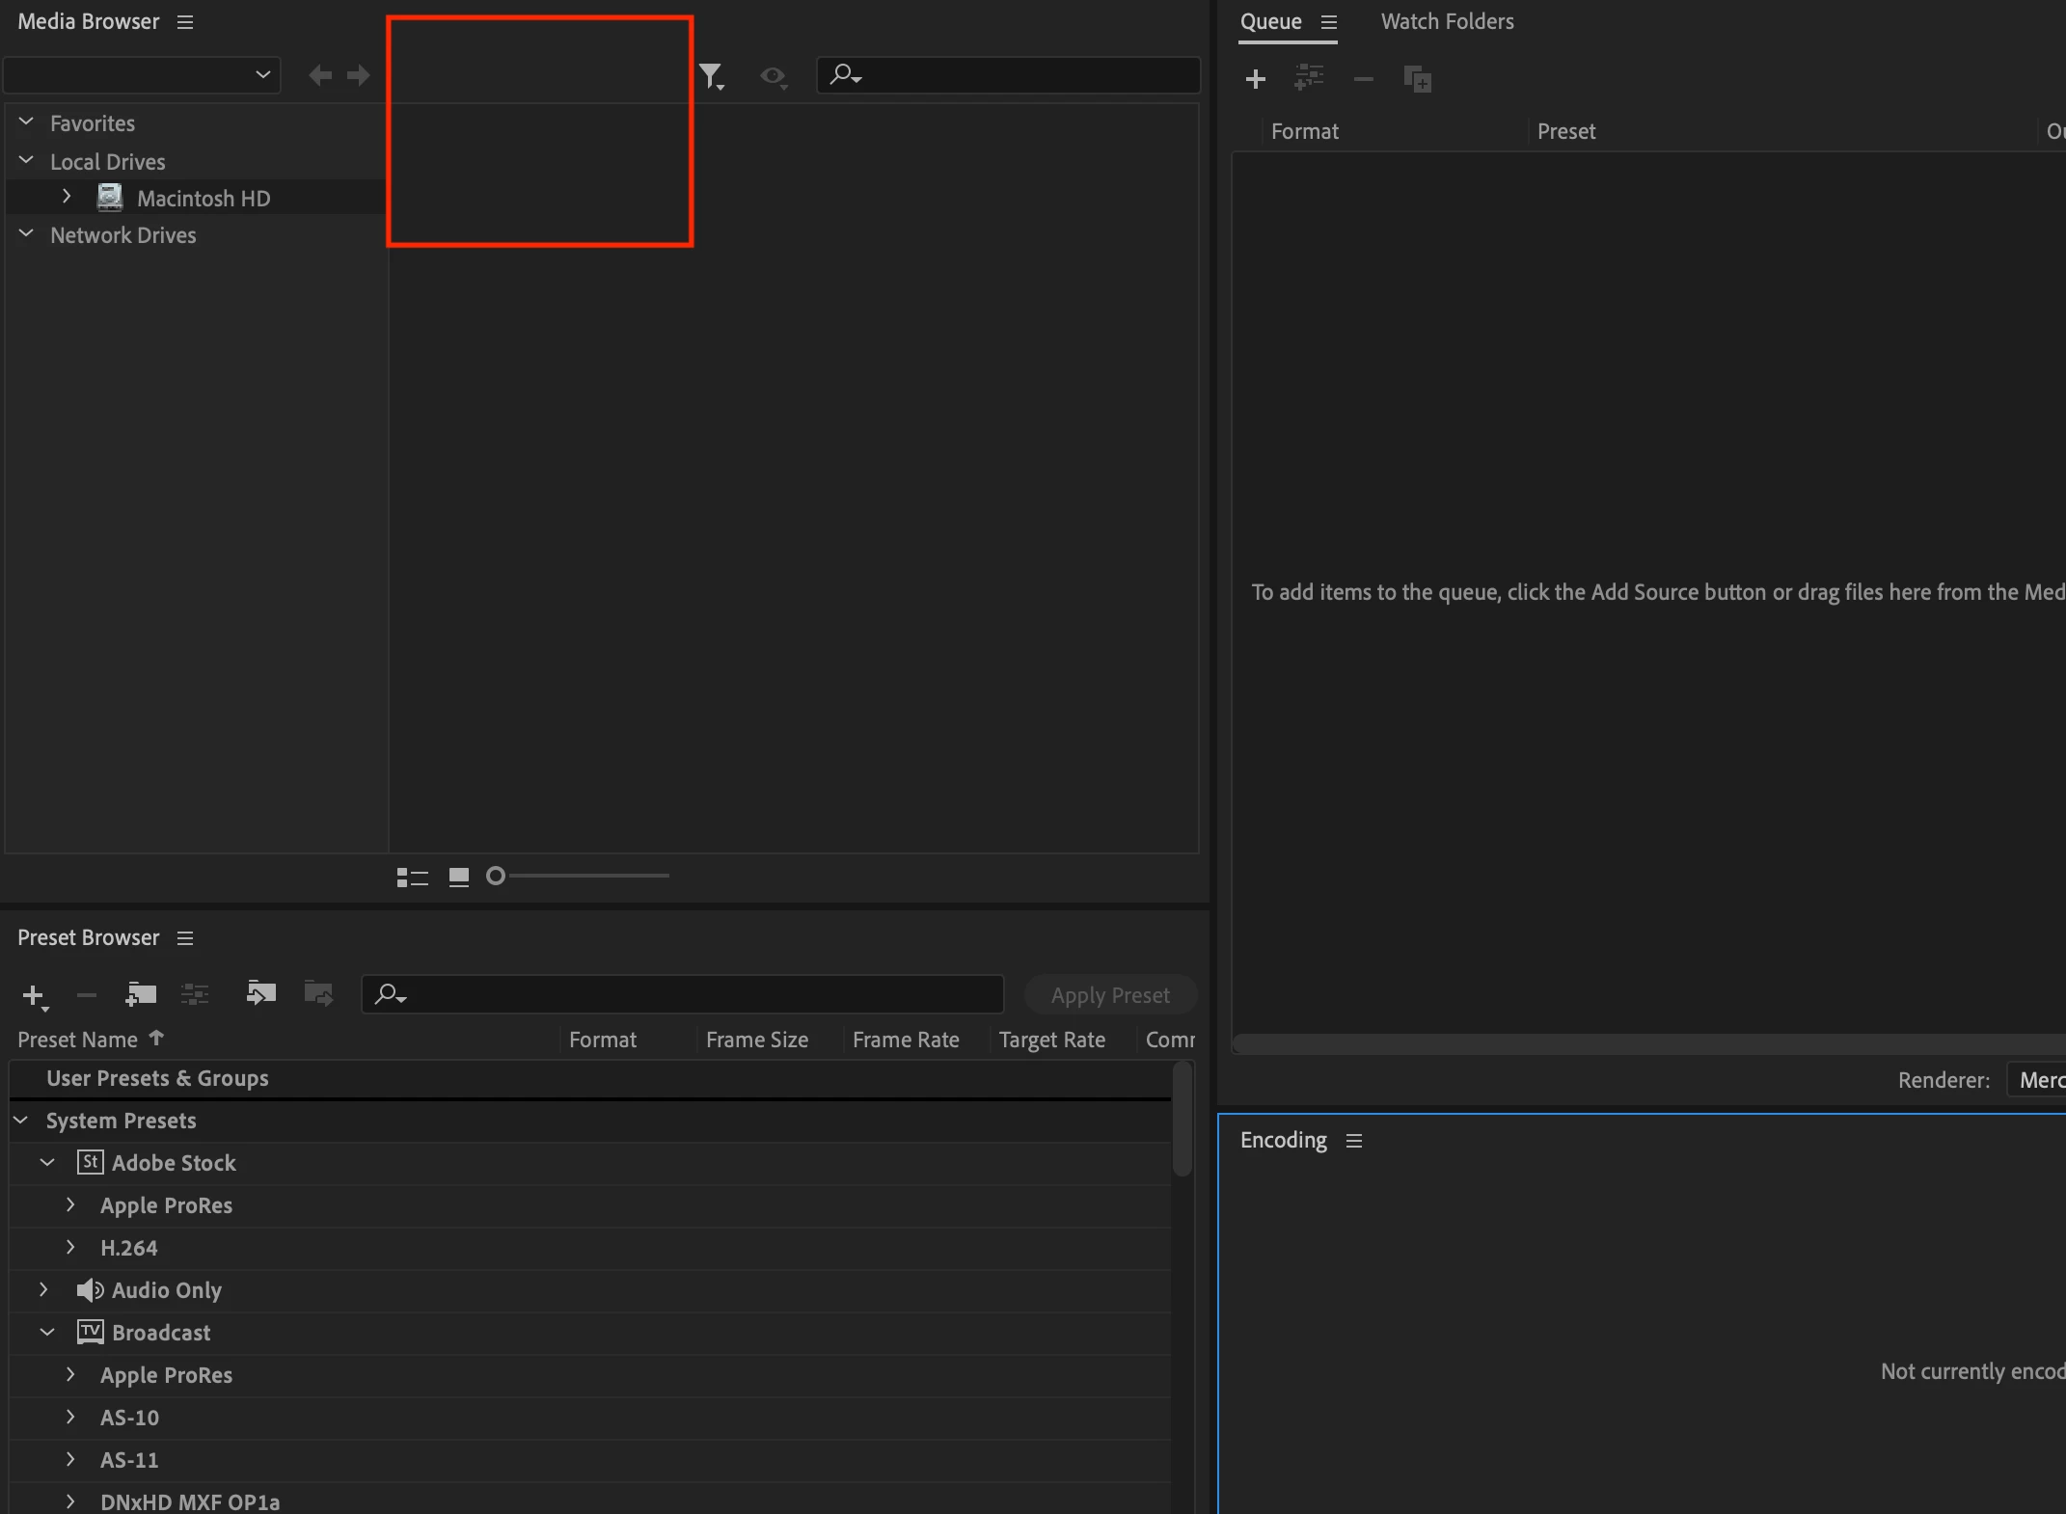Expand the Macintosh HD drive
Image resolution: width=2066 pixels, height=1514 pixels.
67,198
